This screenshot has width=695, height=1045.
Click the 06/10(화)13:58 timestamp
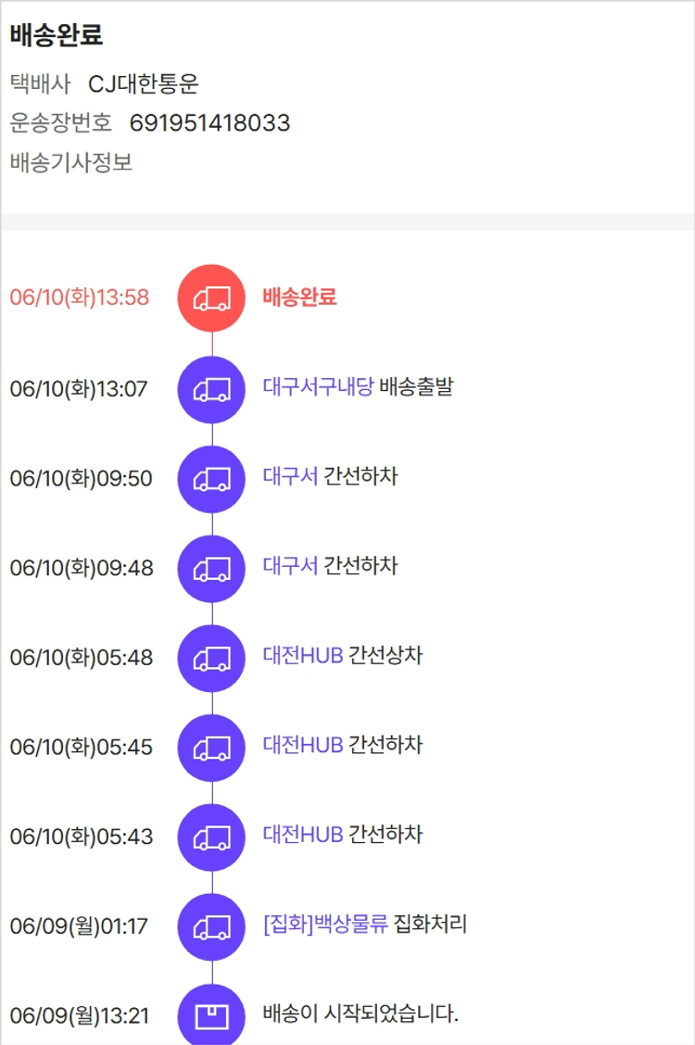80,298
